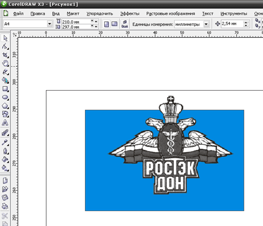This screenshot has width=263, height=226.
Task: Click the Print icon
Action: [x=5, y=206]
